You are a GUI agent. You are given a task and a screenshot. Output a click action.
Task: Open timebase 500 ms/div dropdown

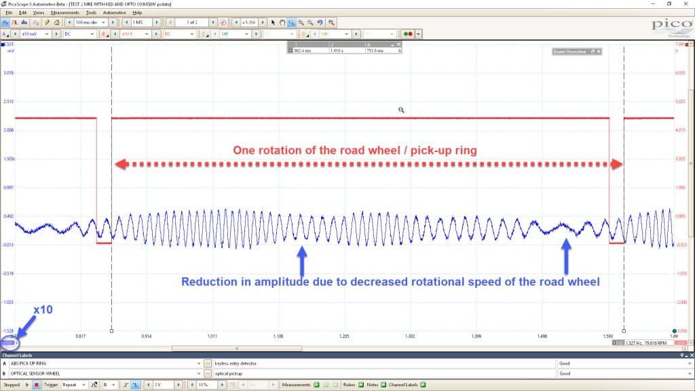[x=103, y=22]
